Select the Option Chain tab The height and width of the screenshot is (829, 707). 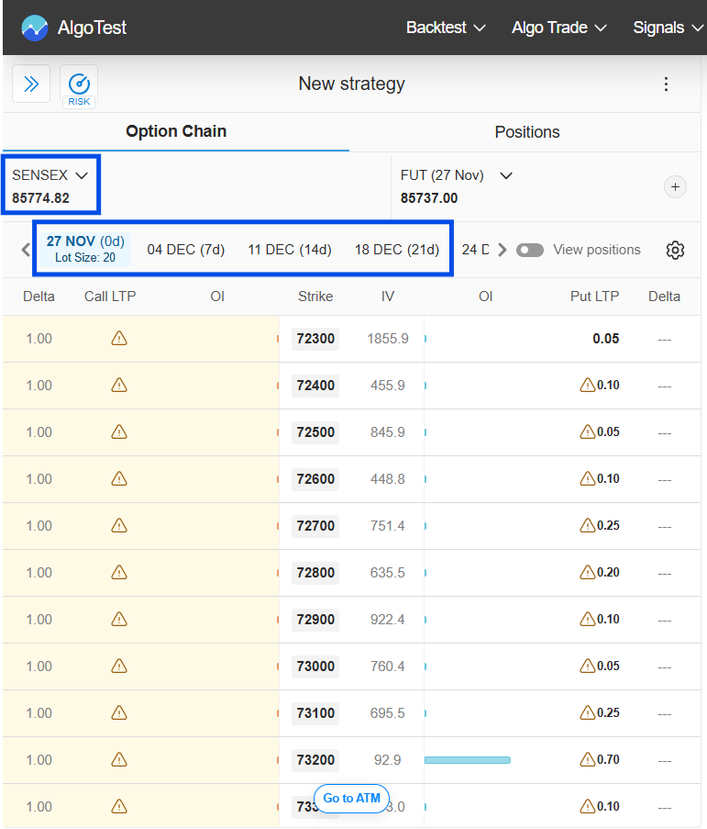(176, 131)
